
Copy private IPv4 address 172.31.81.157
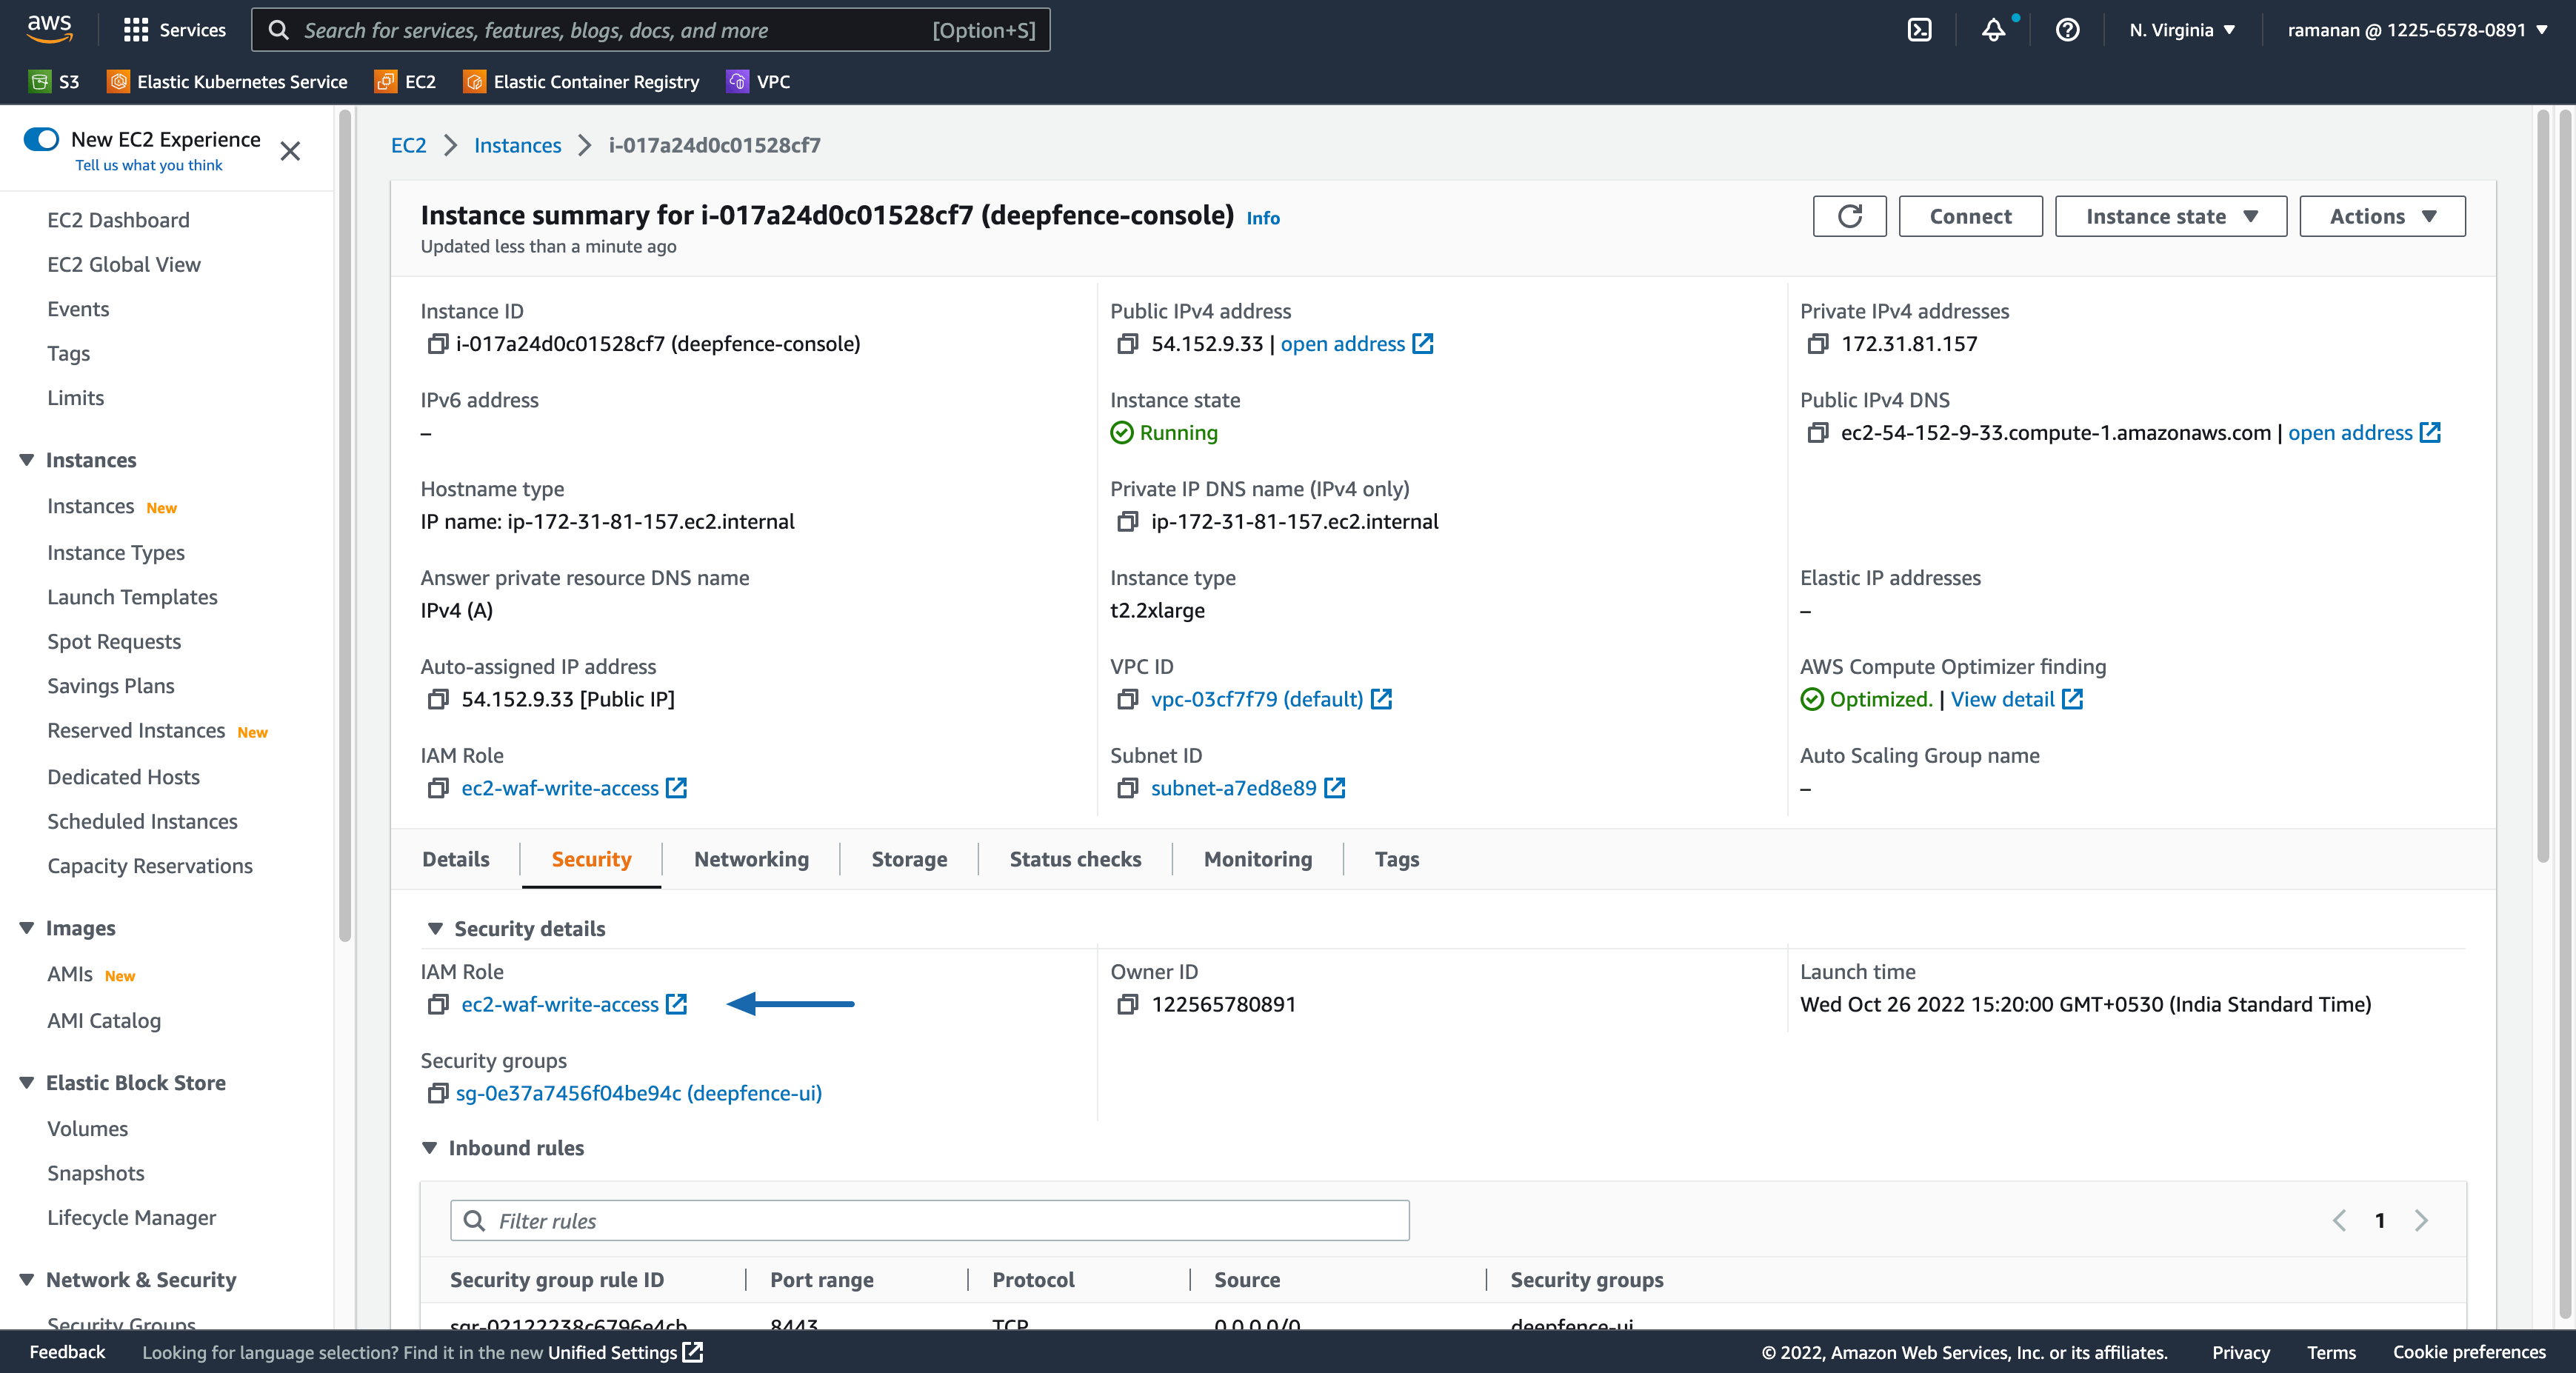1817,344
